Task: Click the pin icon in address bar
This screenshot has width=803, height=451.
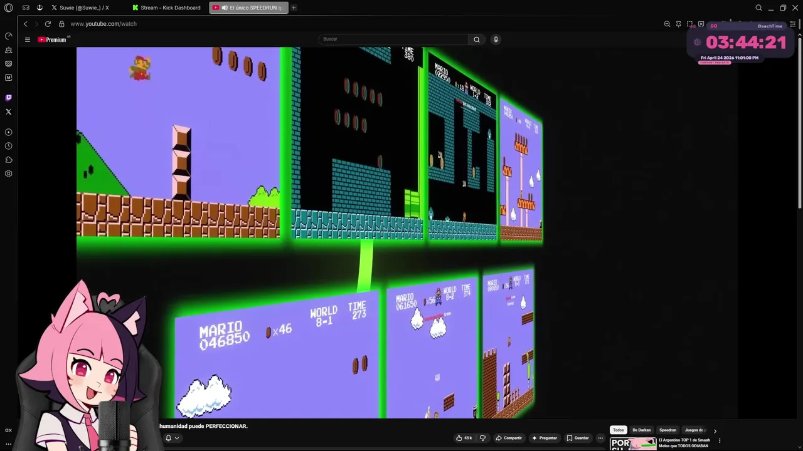Action: (x=678, y=24)
